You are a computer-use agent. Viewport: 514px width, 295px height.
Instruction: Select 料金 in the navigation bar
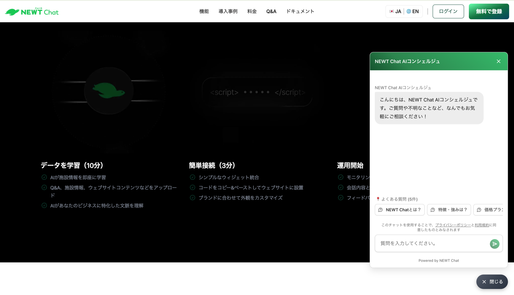click(x=252, y=11)
